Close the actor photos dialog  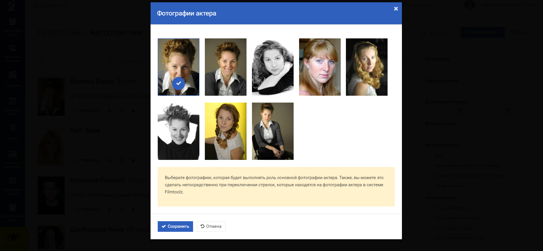coord(396,9)
